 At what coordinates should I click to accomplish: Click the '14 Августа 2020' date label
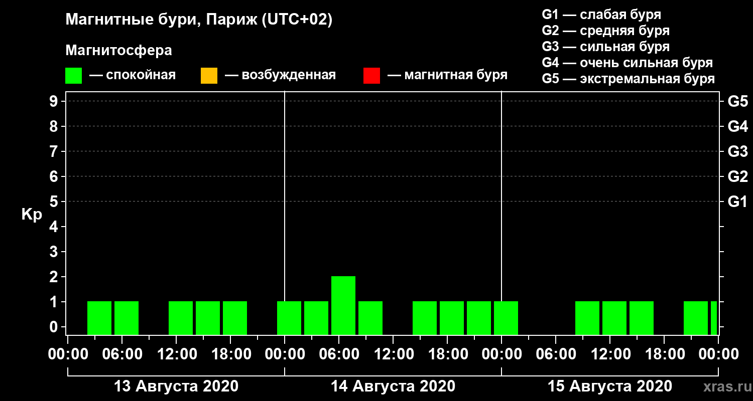(393, 386)
